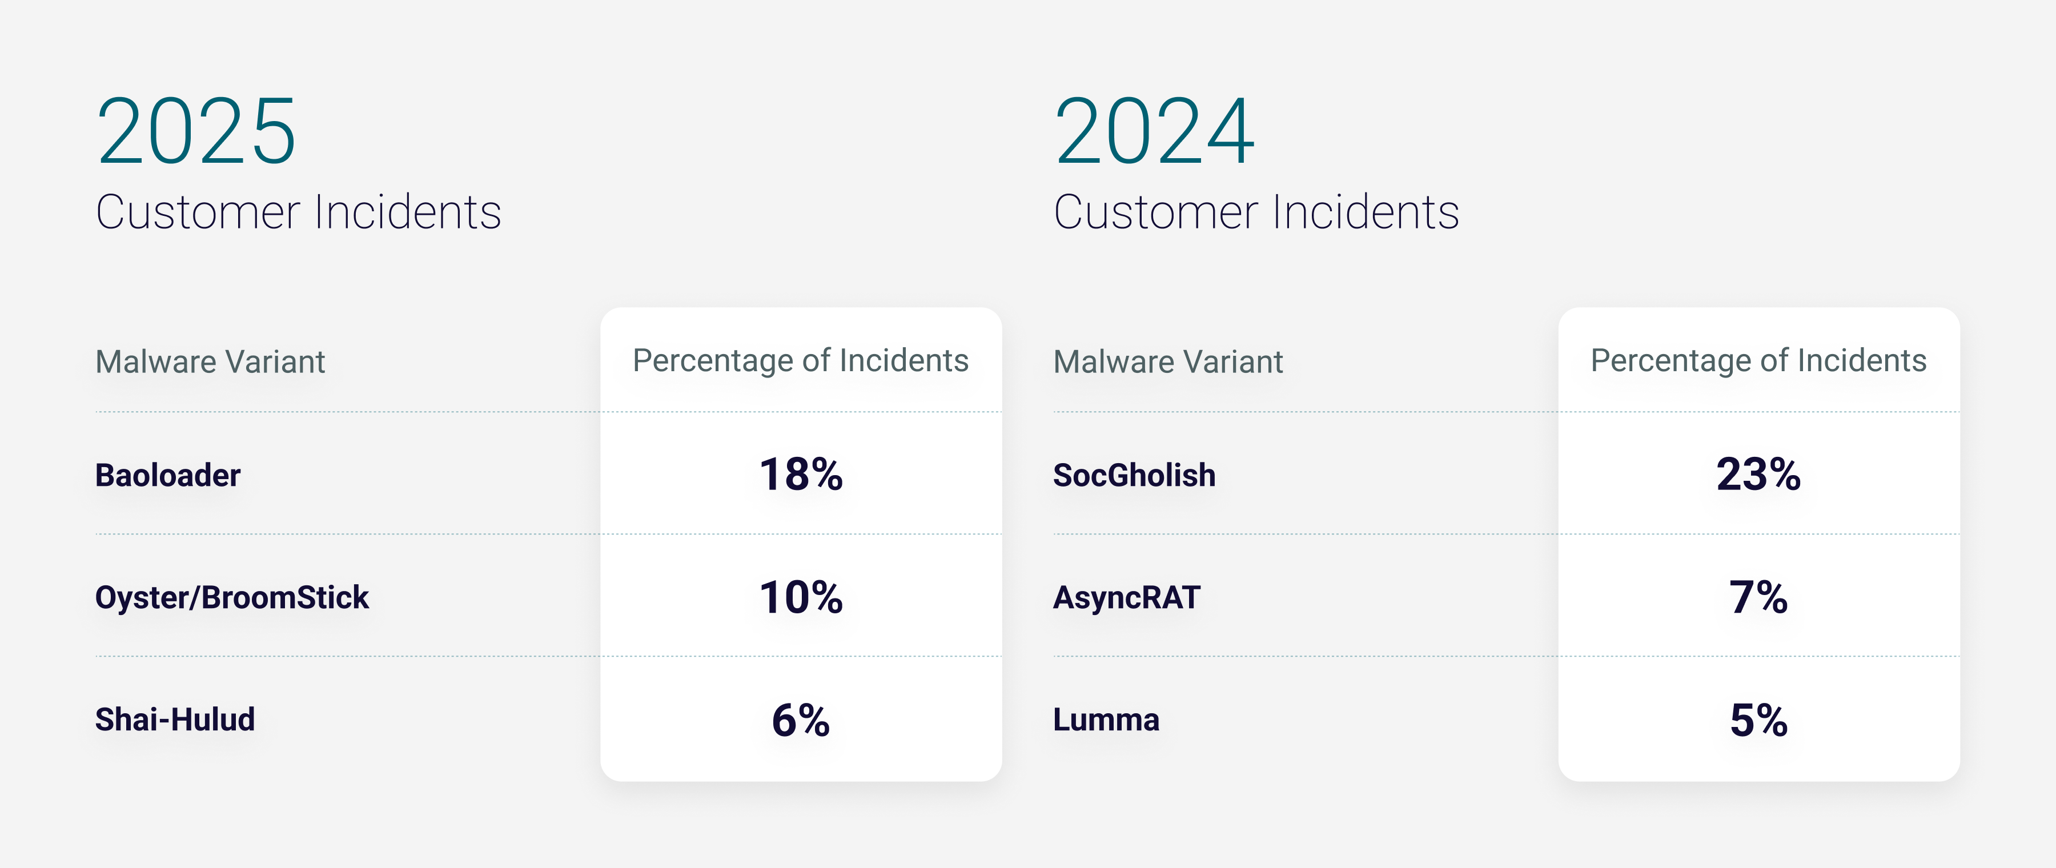Select the Shai-Hulud row label
Viewport: 2056px width, 868px height.
(175, 720)
